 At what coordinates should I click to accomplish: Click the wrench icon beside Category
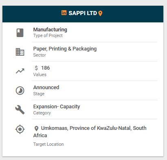click(x=20, y=110)
